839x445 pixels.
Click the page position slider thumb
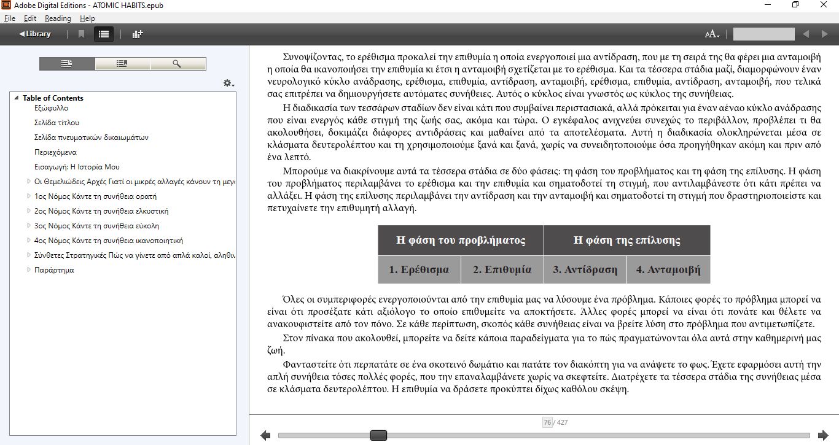(378, 435)
